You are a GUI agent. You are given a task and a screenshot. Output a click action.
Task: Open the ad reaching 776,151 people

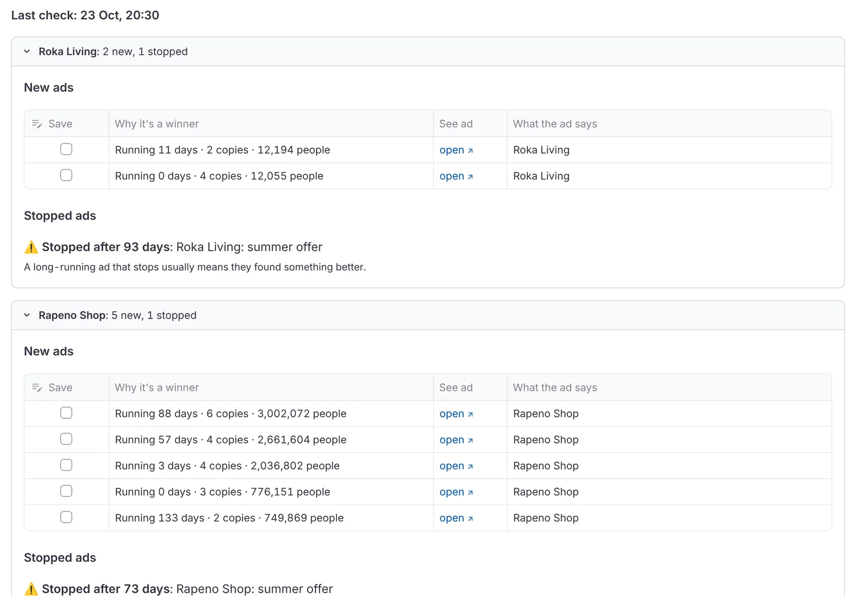tap(456, 492)
